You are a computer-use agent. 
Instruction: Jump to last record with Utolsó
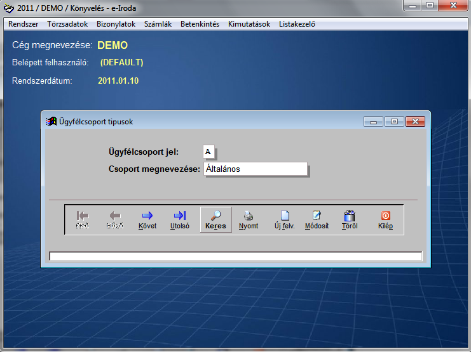pos(180,219)
